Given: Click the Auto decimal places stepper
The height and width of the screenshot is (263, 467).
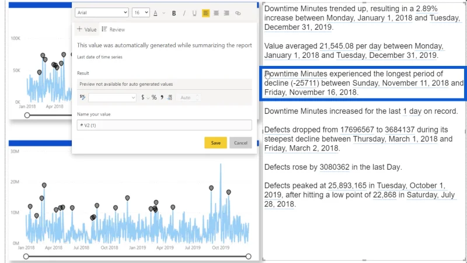Looking at the screenshot, I should pyautogui.click(x=189, y=97).
